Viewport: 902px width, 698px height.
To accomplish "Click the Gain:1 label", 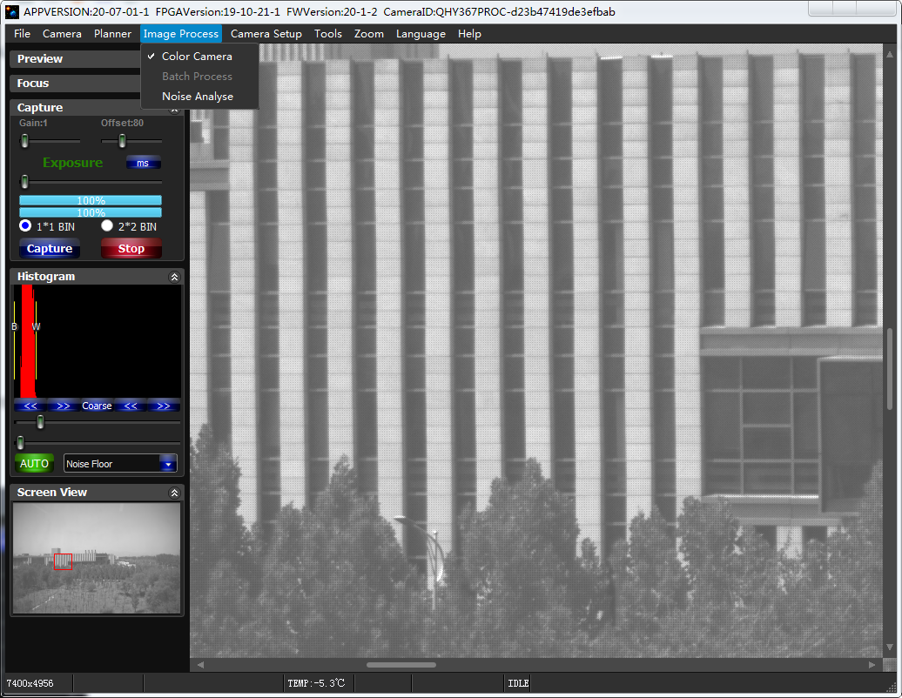I will [33, 123].
